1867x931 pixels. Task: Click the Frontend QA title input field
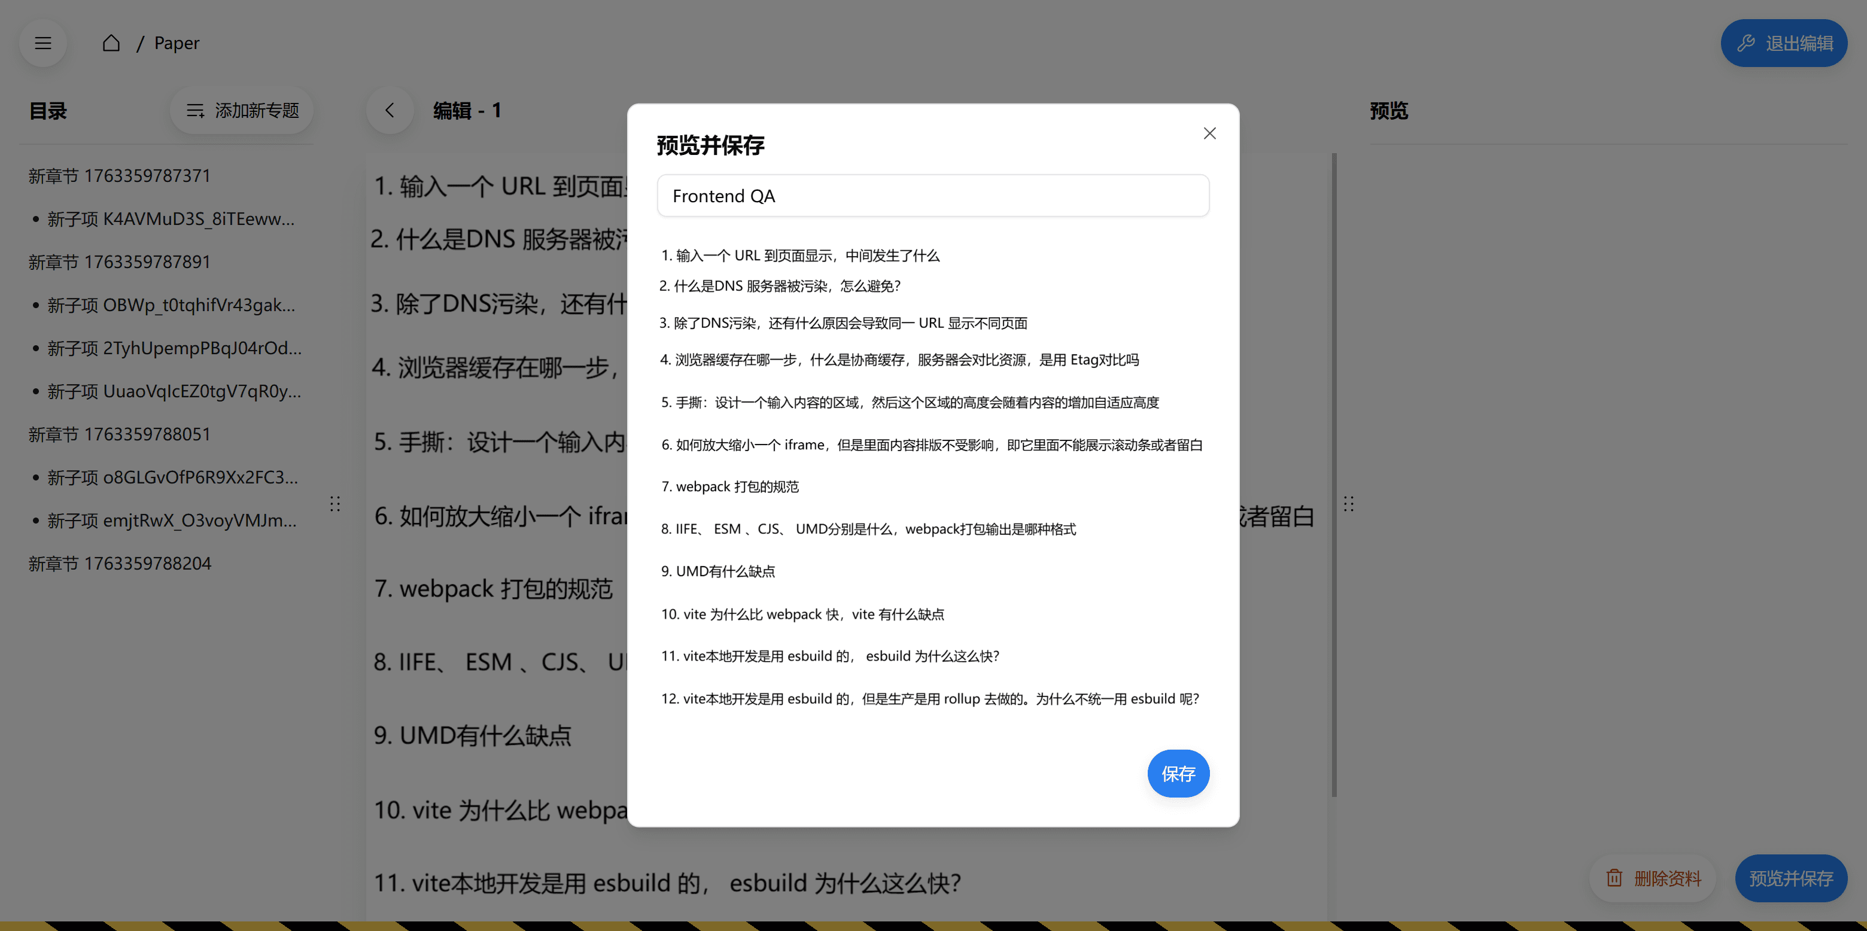tap(933, 196)
